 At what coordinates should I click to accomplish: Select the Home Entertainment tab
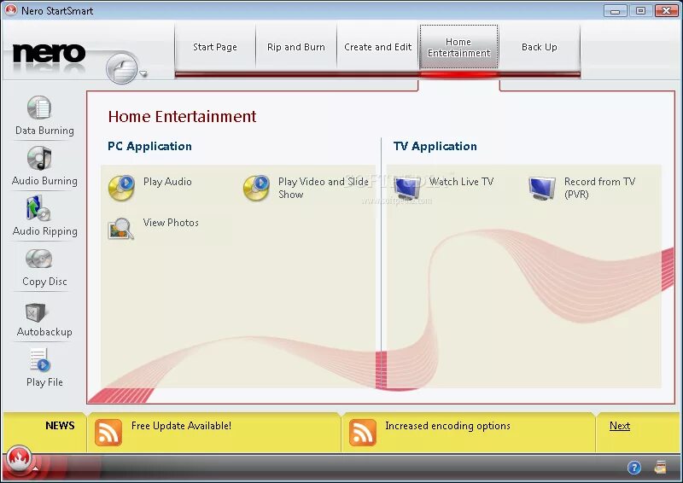pos(458,47)
